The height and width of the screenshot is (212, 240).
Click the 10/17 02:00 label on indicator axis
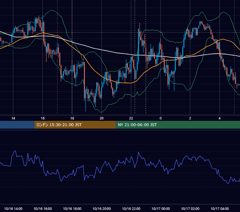(x=190, y=208)
